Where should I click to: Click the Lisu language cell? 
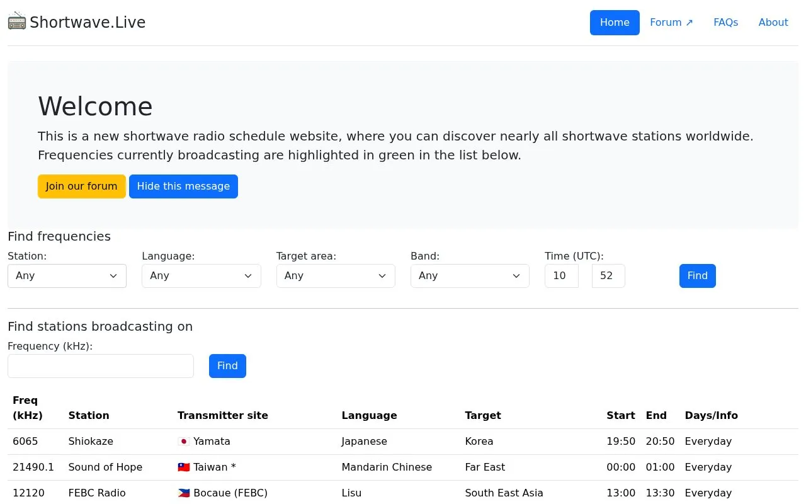coord(352,493)
